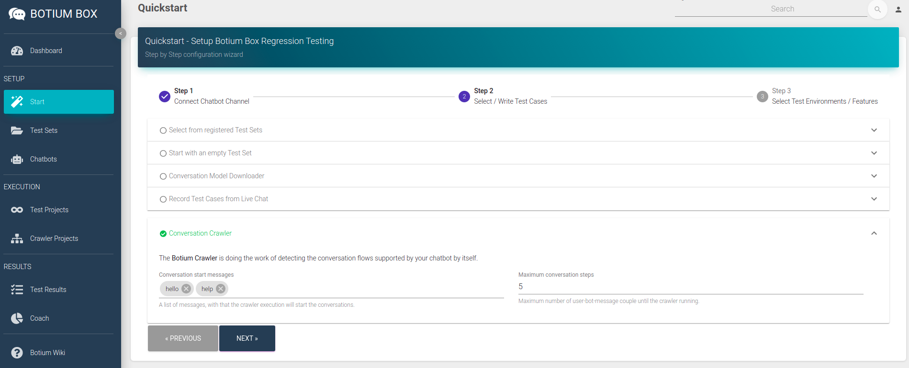Open Test Projects in the sidebar

pyautogui.click(x=59, y=210)
